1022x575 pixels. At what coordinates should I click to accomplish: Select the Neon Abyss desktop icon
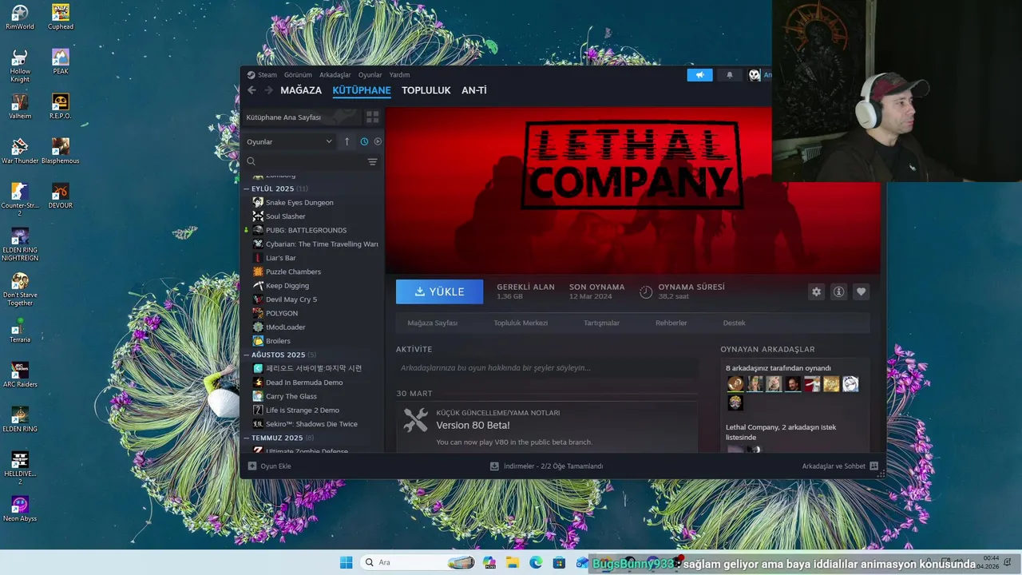coord(20,509)
